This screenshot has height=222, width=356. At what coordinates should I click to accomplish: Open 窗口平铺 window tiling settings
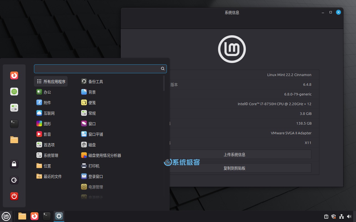click(92, 134)
